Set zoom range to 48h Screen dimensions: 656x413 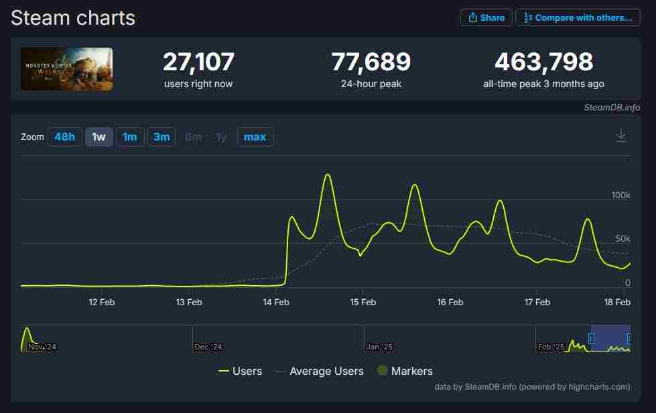click(65, 137)
